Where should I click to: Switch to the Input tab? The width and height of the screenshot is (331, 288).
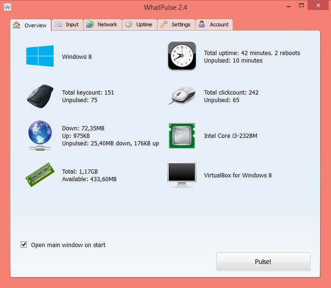coord(67,25)
